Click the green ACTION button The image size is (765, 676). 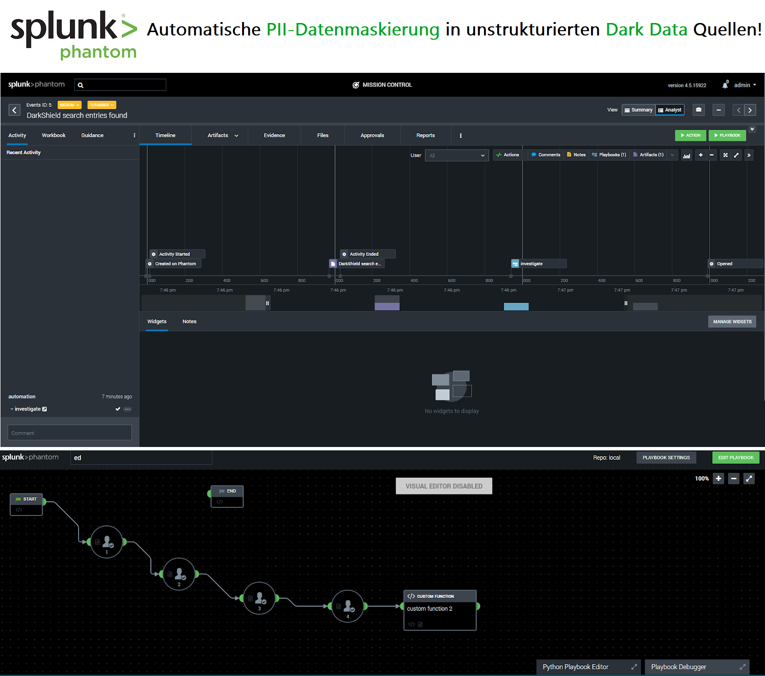(691, 136)
